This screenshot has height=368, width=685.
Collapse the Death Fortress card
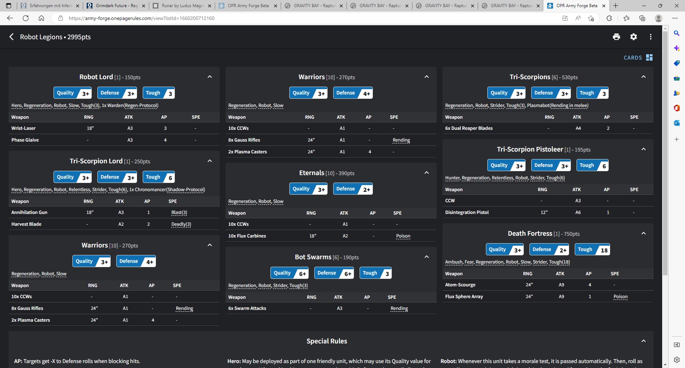[644, 233]
